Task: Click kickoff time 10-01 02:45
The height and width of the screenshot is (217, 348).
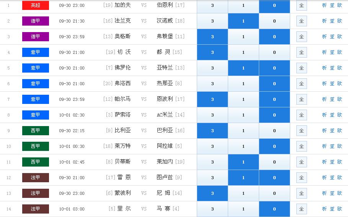Action: [x=72, y=162]
